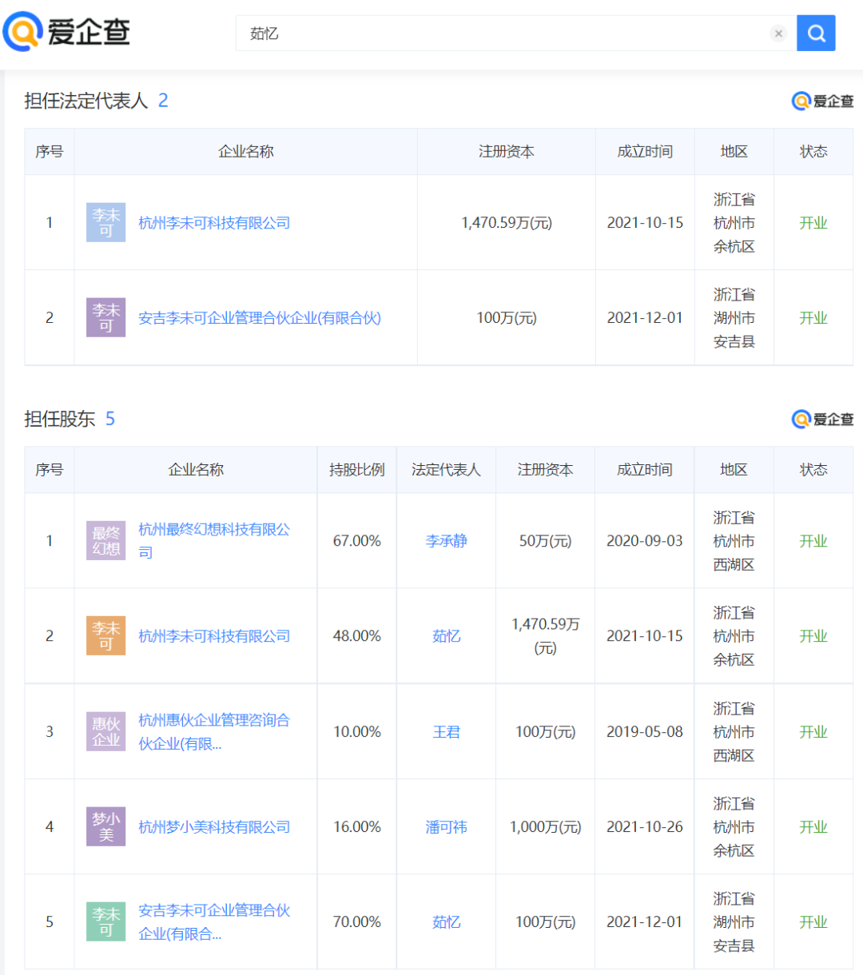Open 杭州李未可科技有限公司 in the legal representative table
Screen dimensions: 863x975
[214, 223]
